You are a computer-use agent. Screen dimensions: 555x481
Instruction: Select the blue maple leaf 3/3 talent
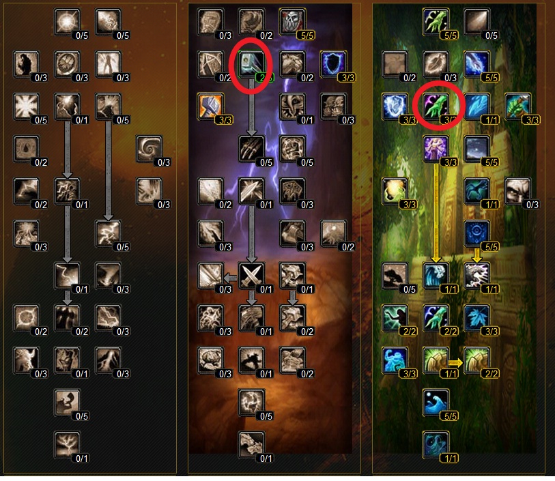pyautogui.click(x=476, y=318)
